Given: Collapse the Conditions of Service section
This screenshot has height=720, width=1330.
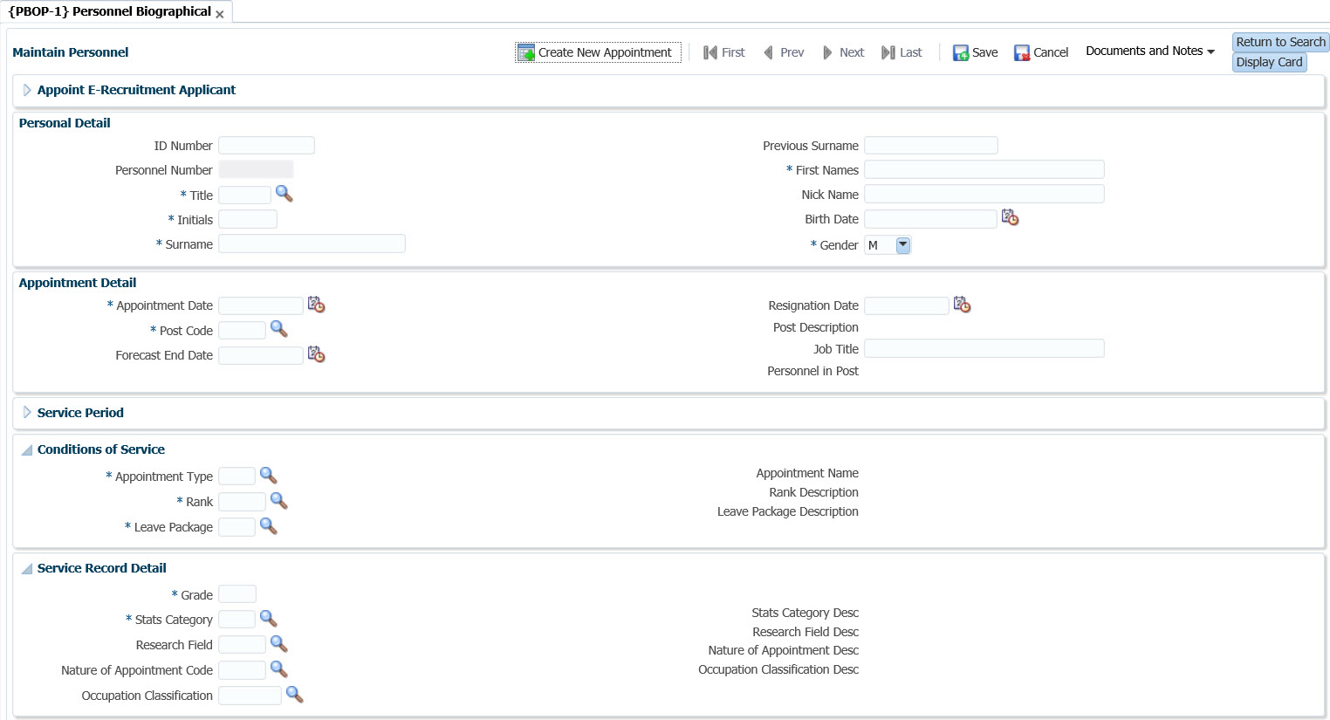Looking at the screenshot, I should tap(27, 449).
